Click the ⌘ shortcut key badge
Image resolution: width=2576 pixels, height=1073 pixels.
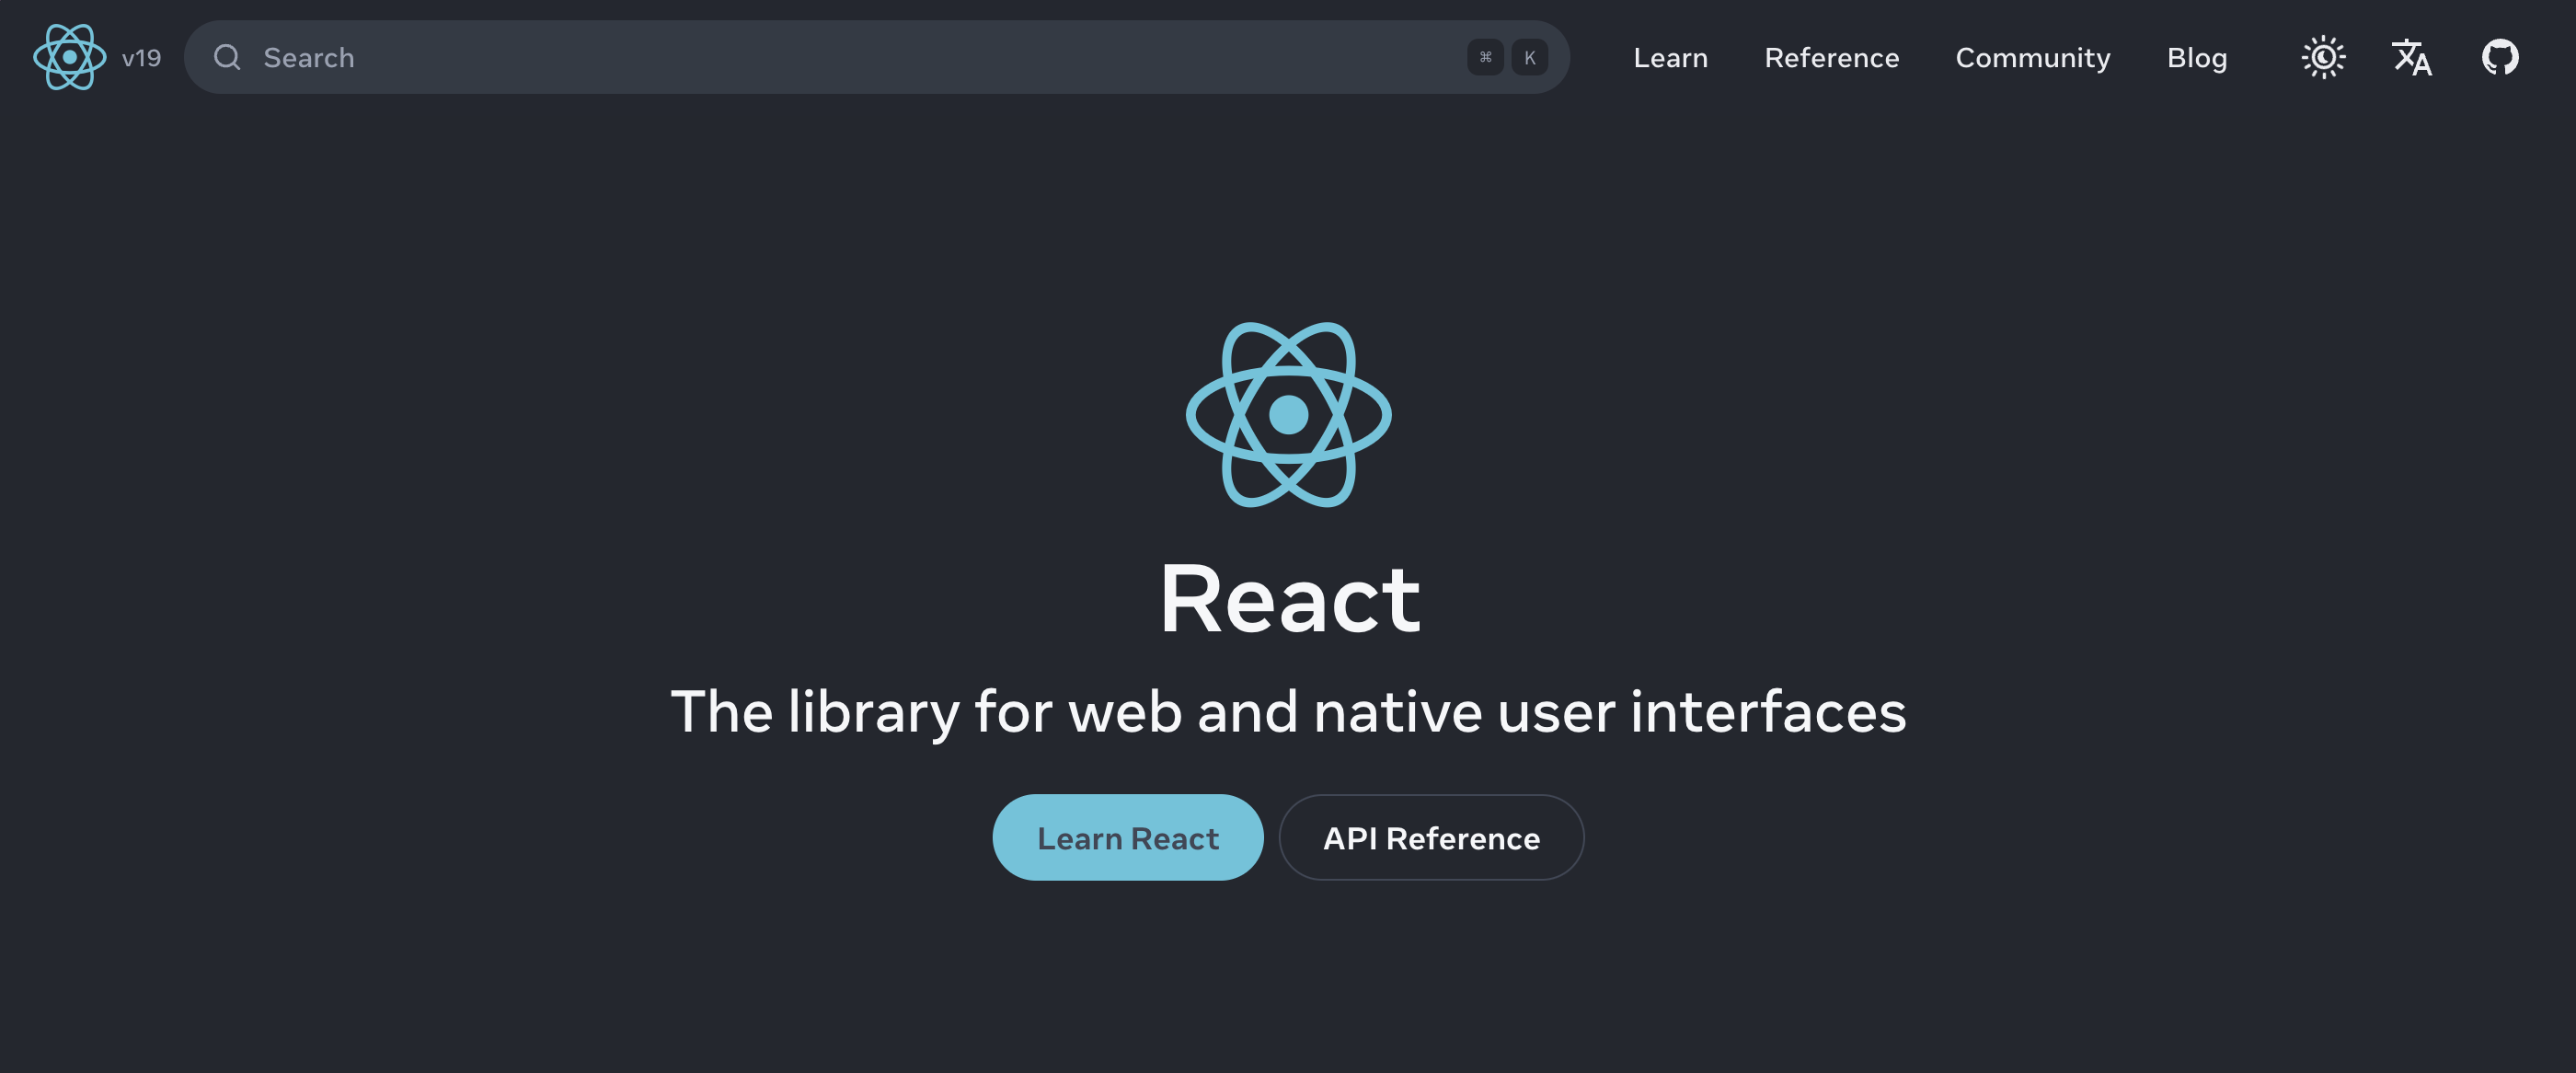pyautogui.click(x=1485, y=57)
